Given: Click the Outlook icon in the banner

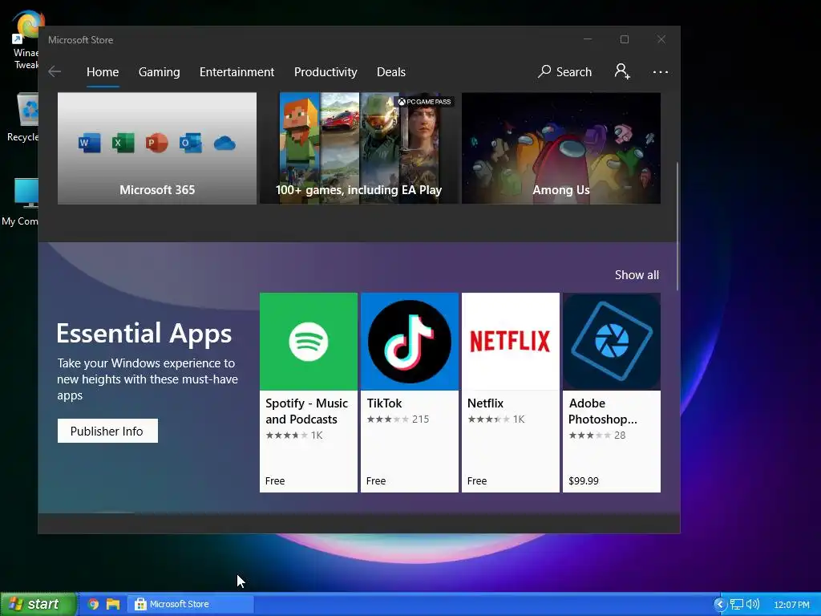Looking at the screenshot, I should [190, 143].
